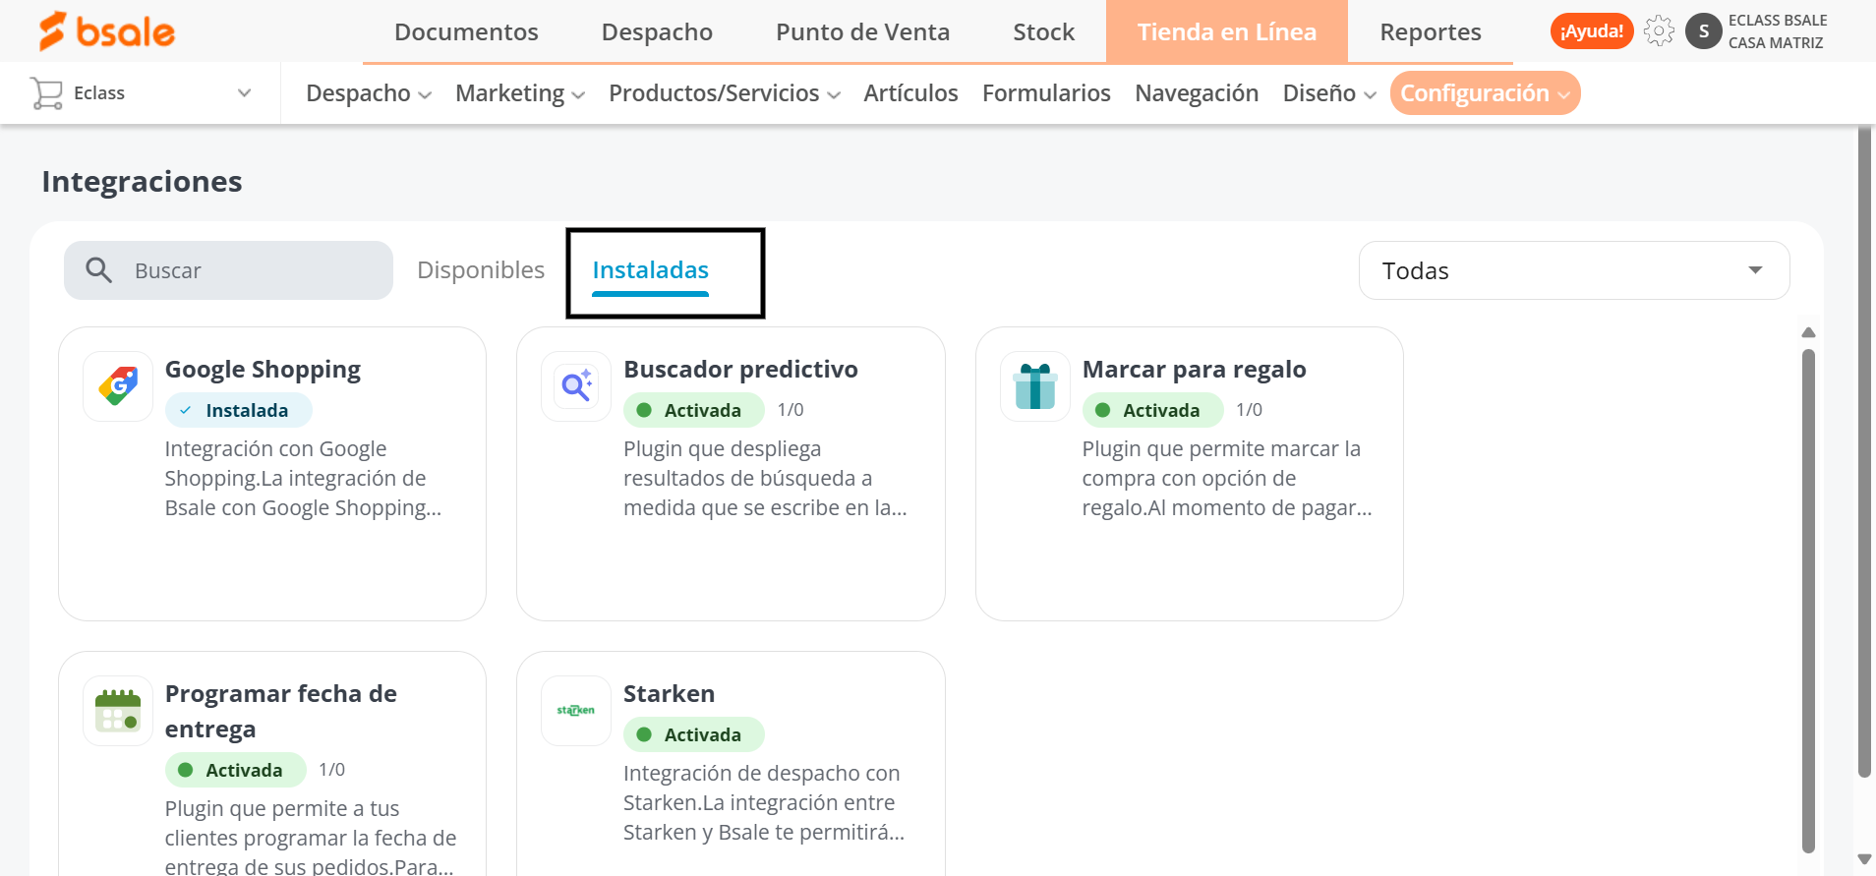
Task: Open the Google Shopping card title
Action: pos(263,370)
